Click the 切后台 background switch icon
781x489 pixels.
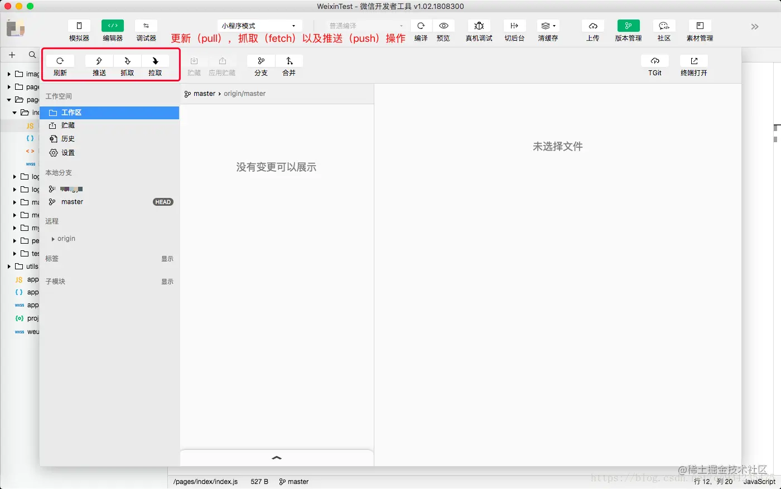[514, 26]
